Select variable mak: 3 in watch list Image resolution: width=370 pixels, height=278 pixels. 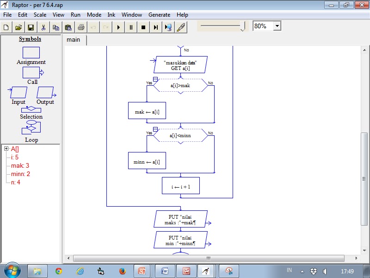pos(20,165)
